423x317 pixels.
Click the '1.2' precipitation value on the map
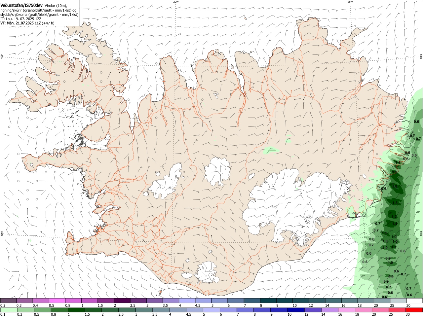point(394,217)
